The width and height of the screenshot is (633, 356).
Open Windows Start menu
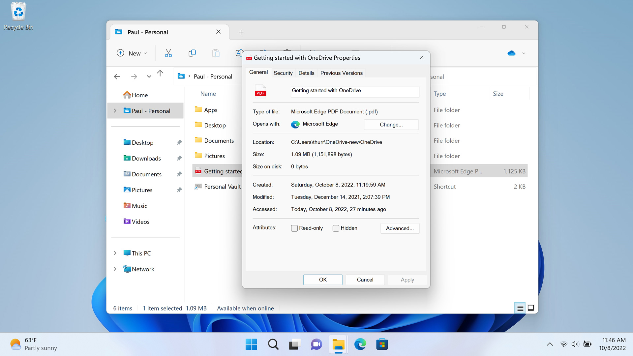251,344
